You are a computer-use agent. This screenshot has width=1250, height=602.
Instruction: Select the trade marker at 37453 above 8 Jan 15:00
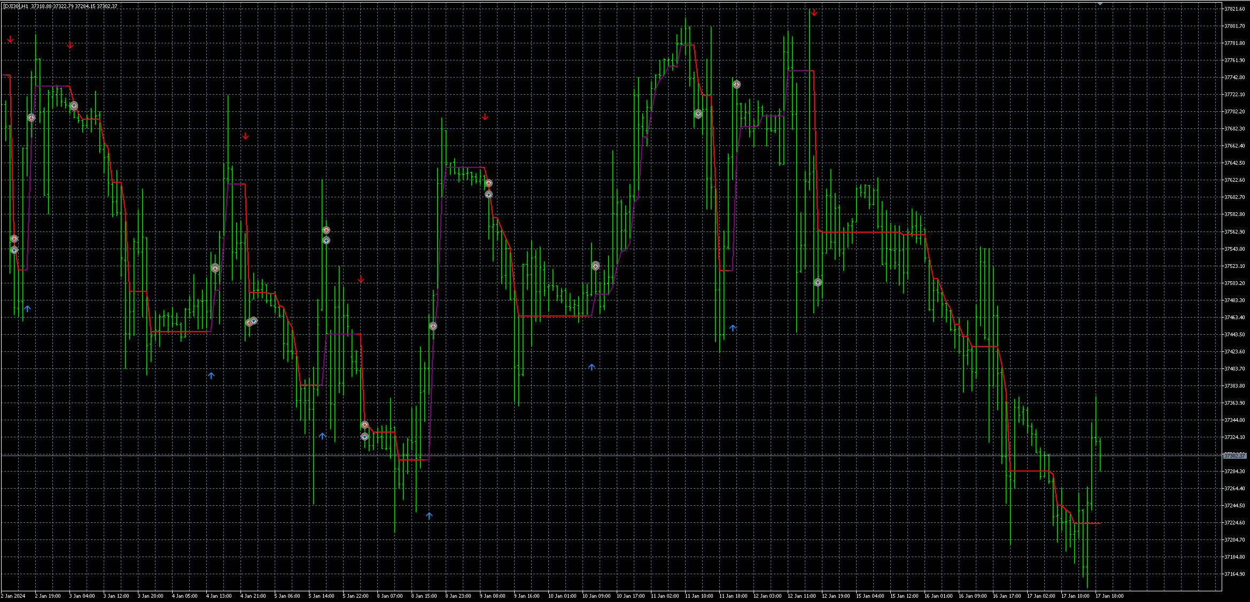point(433,326)
